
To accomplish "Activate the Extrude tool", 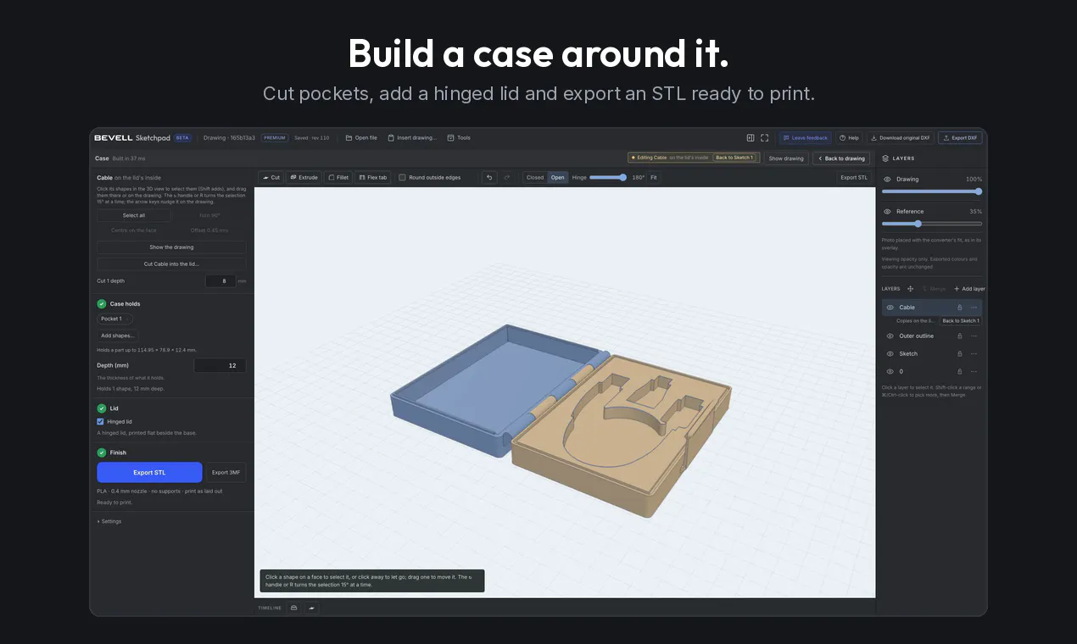I will 304,177.
